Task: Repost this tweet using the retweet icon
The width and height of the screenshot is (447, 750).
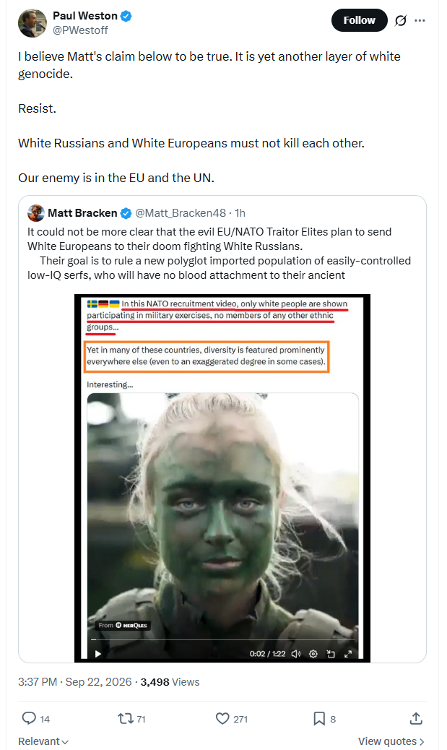Action: click(x=125, y=718)
